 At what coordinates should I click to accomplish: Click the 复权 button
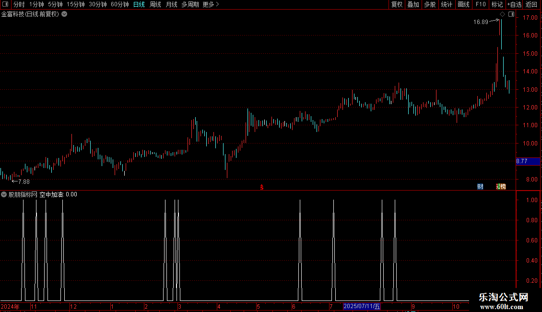pyautogui.click(x=397, y=4)
